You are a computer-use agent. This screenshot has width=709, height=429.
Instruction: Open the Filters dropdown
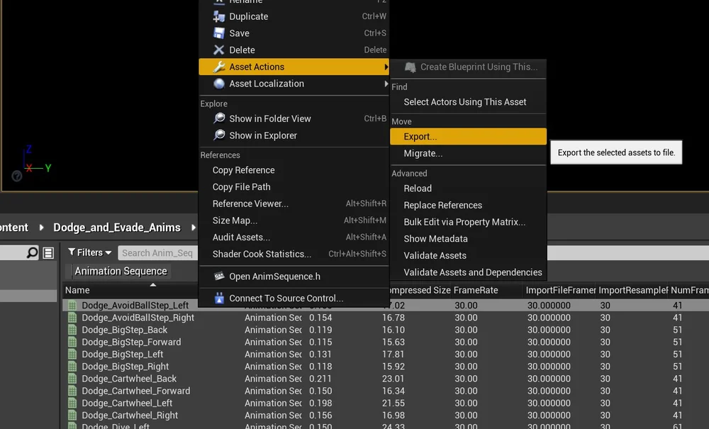[89, 252]
